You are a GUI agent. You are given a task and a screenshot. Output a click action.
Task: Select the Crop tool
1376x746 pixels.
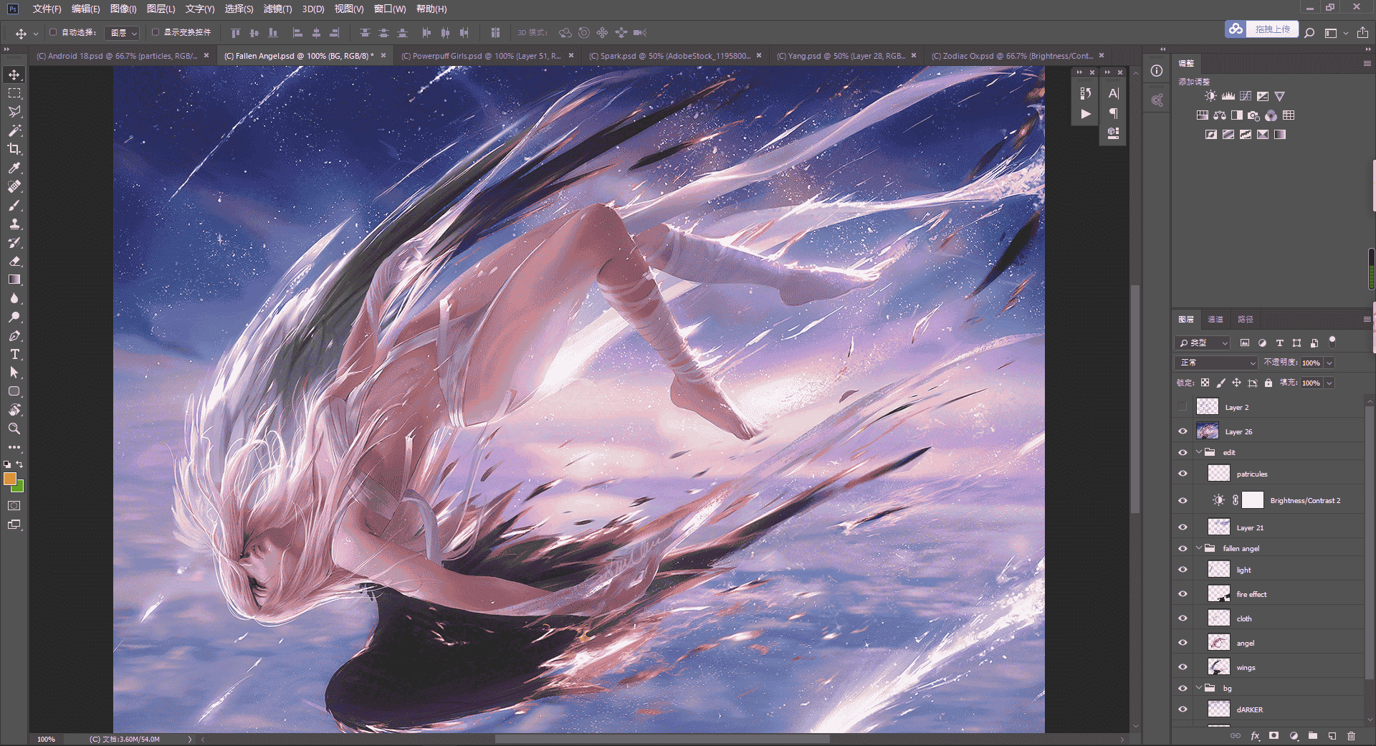point(14,149)
